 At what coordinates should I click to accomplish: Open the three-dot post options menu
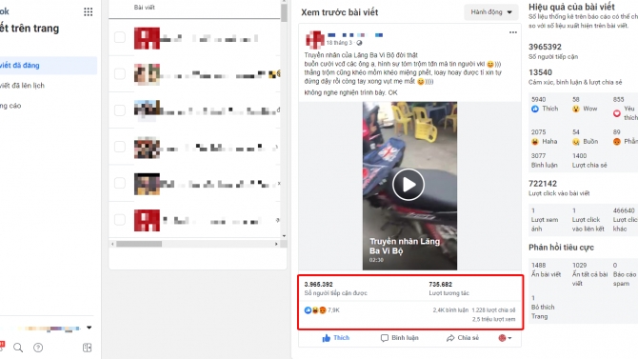pyautogui.click(x=513, y=32)
